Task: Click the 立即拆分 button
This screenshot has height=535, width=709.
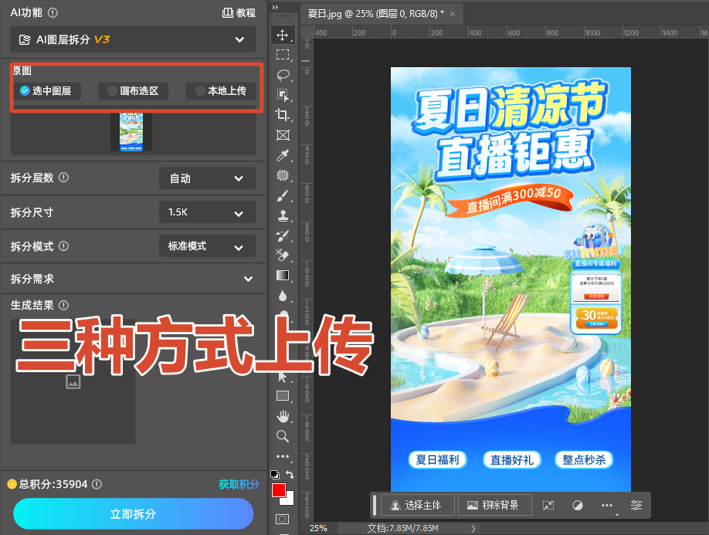Action: [134, 513]
